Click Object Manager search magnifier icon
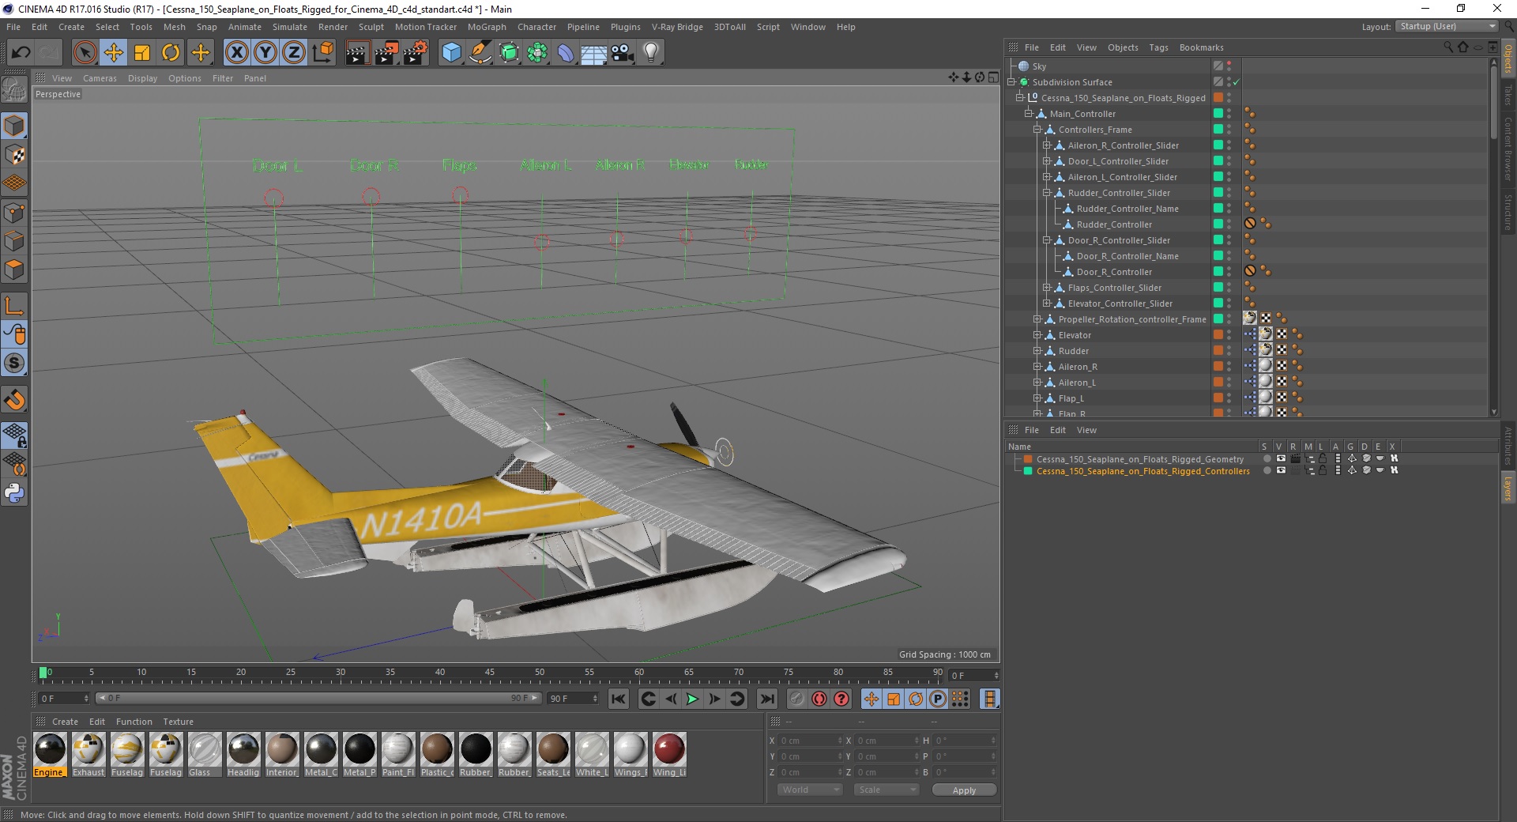1517x822 pixels. tap(1448, 47)
